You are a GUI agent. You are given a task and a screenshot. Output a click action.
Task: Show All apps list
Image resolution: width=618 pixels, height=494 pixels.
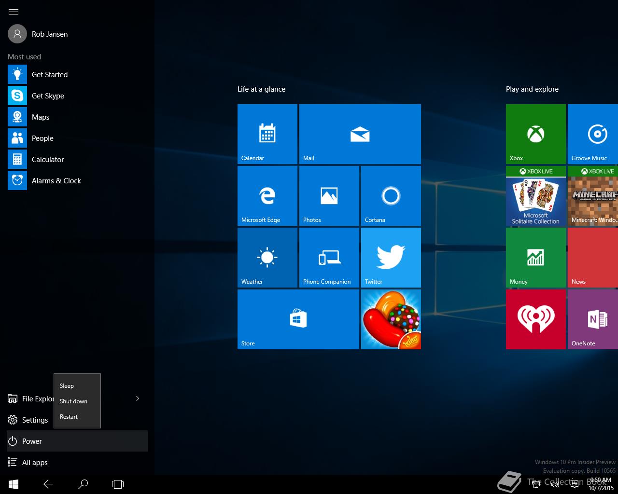click(x=77, y=462)
